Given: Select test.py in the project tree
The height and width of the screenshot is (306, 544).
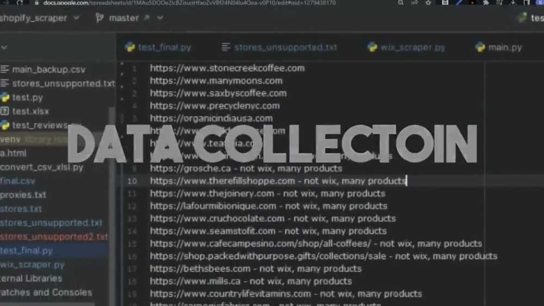Looking at the screenshot, I should (22, 97).
